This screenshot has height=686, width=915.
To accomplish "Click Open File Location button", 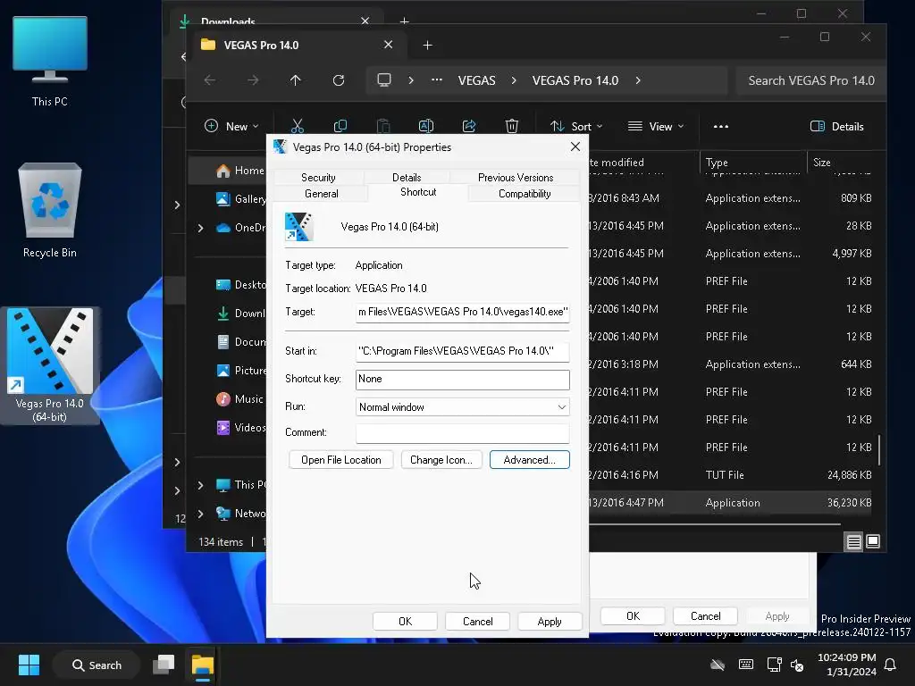I will 340,460.
